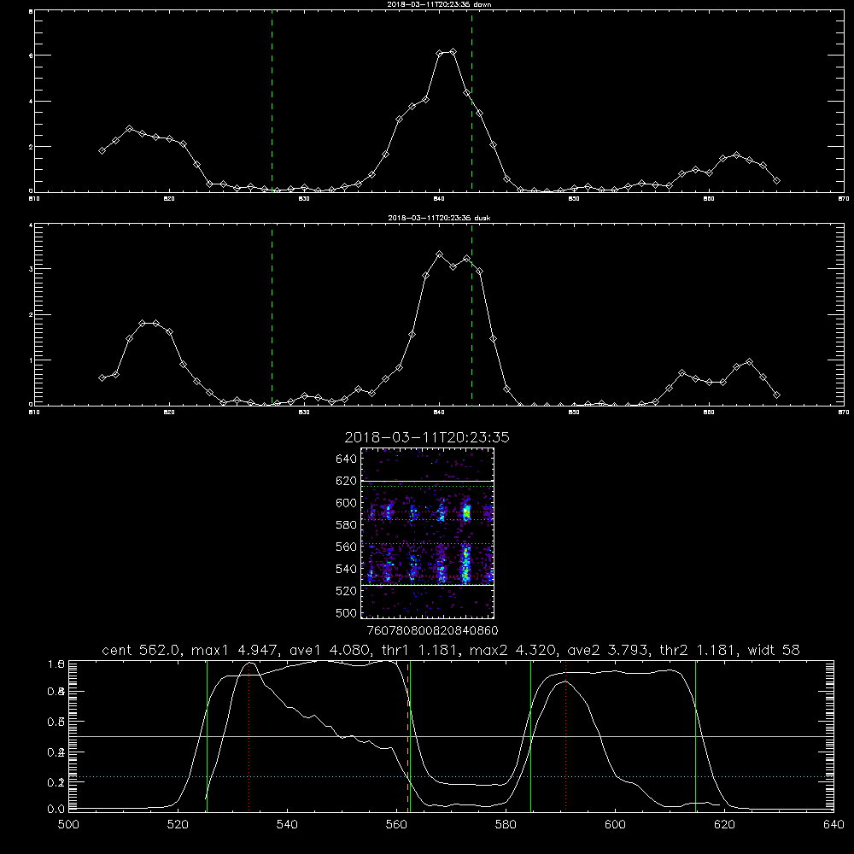Click heatmap y-axis label 540
The width and height of the screenshot is (854, 854).
tap(346, 569)
